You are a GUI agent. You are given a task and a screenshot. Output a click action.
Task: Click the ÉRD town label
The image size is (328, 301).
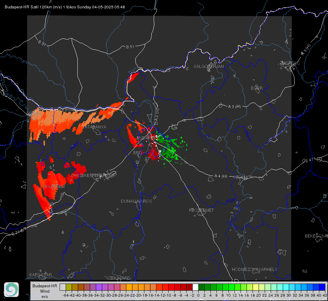pos(137,153)
